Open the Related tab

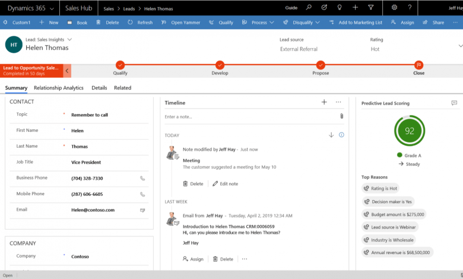click(122, 88)
